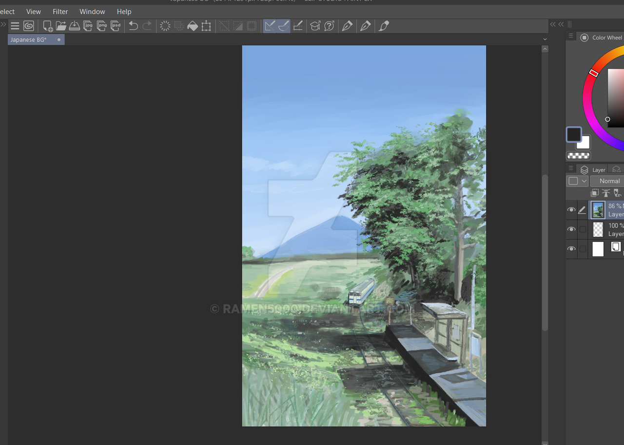Toggle Show Border of Selected Area icon
Viewport: 624px width, 445px height.
pyautogui.click(x=252, y=26)
